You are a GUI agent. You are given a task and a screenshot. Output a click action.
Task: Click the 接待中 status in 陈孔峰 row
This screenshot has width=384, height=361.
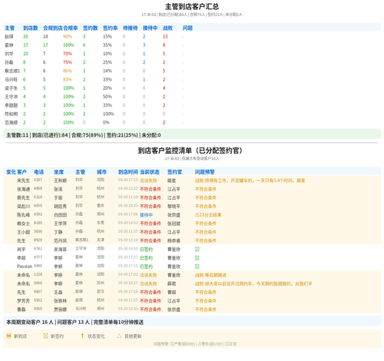[146, 215]
